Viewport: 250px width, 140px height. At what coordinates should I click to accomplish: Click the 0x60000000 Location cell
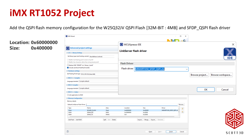tap(128, 110)
